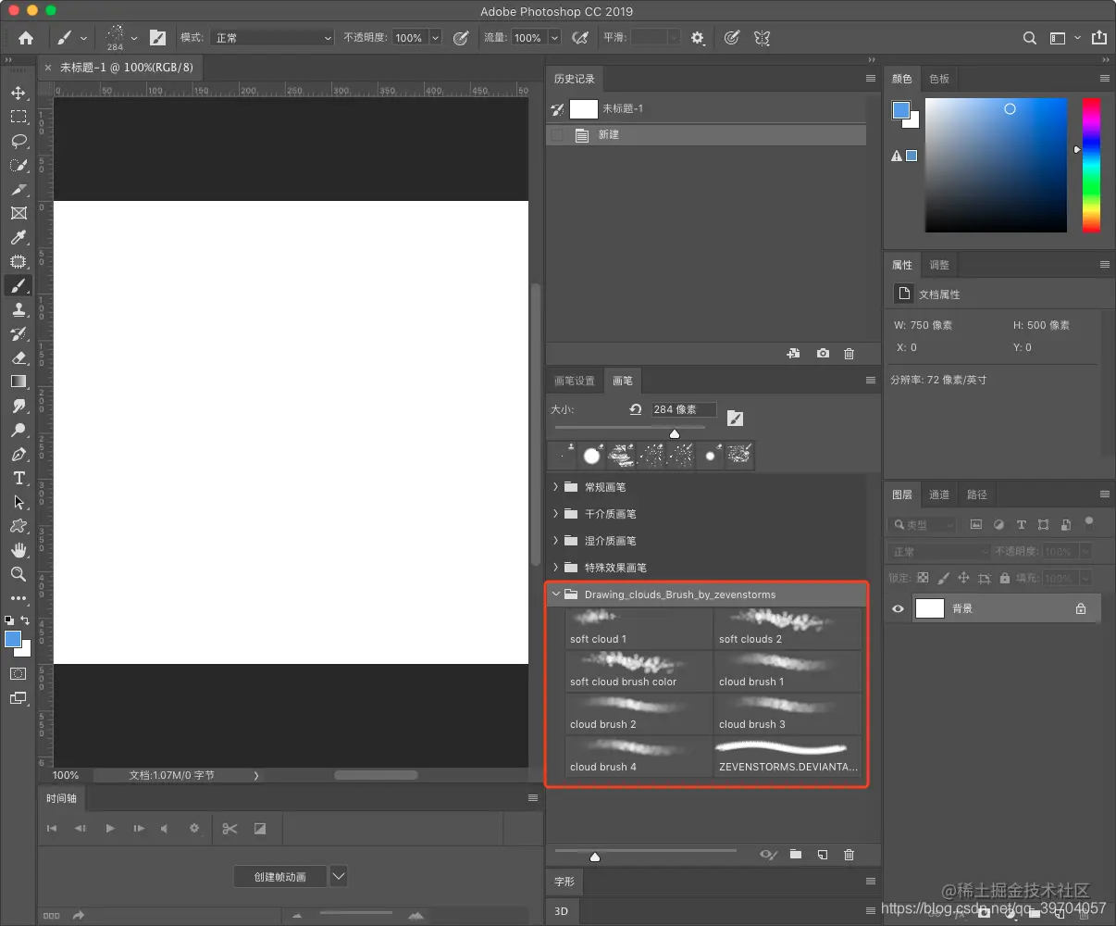Open the smoothing options gear
The image size is (1116, 926).
pos(698,38)
